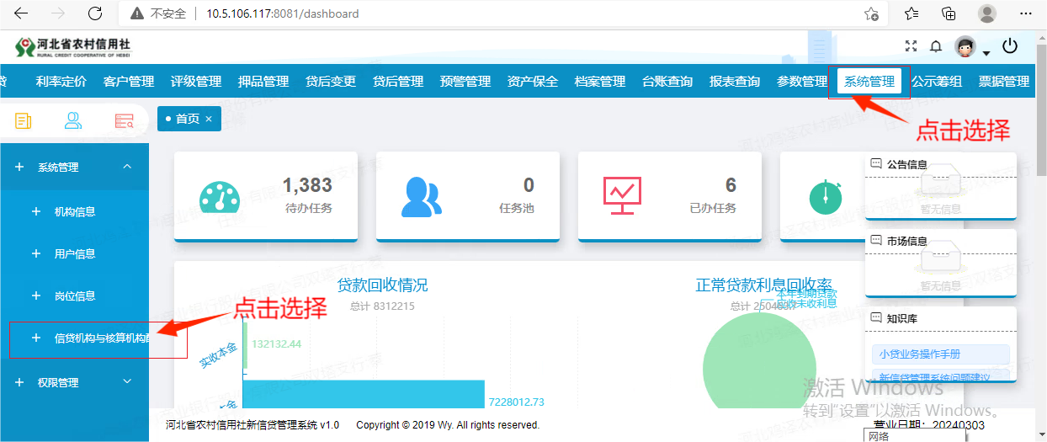Click the yellow document sidebar icon
1047x442 pixels.
click(23, 120)
